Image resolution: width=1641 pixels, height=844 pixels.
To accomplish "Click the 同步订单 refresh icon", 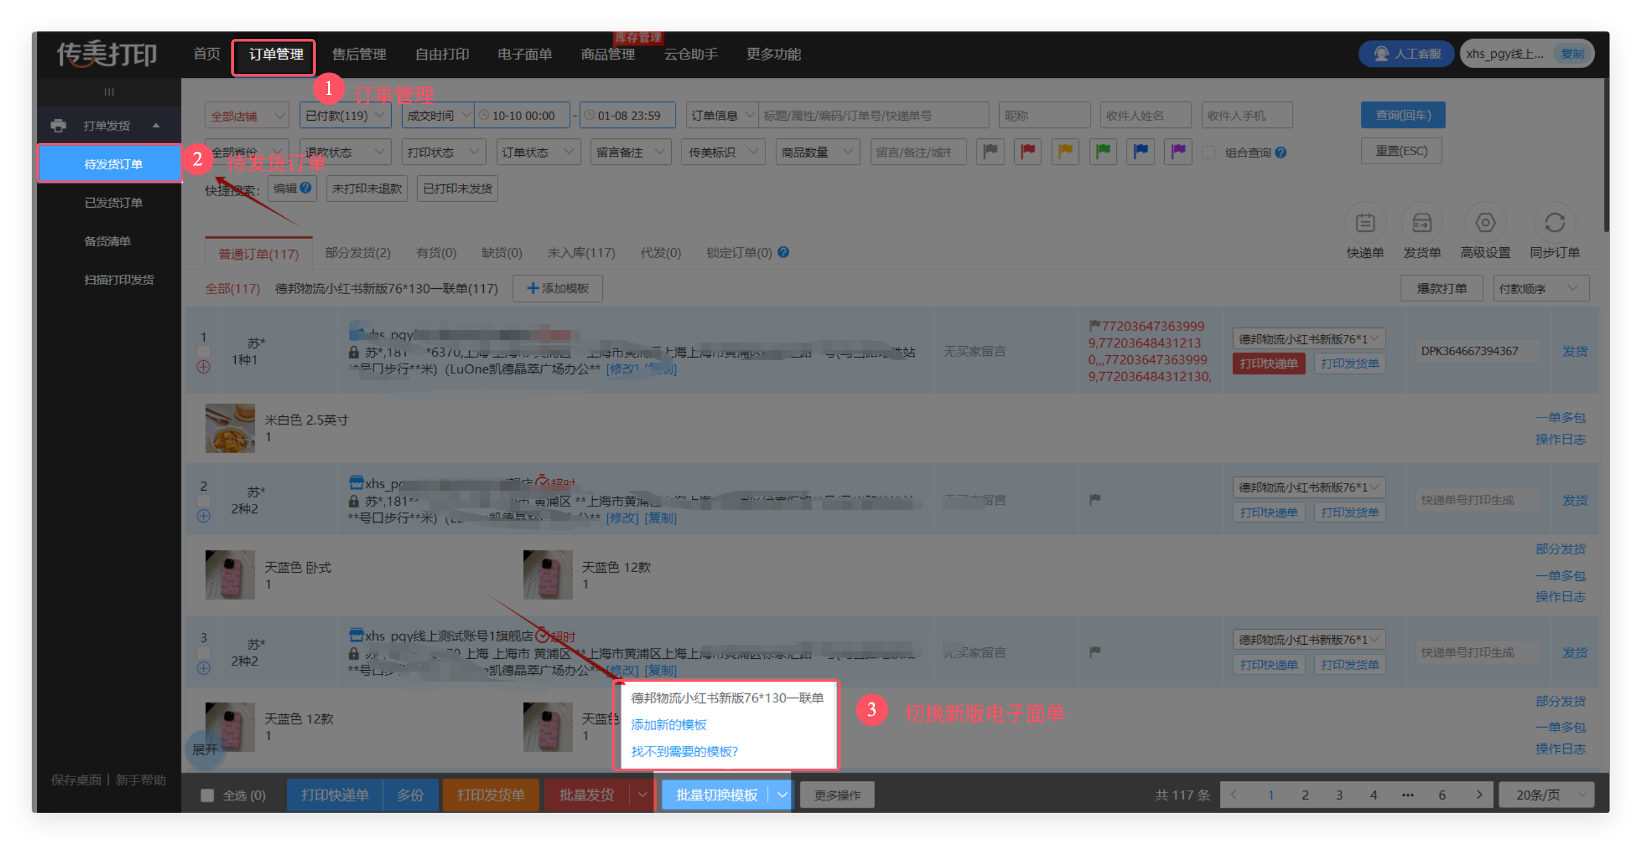I will click(1554, 223).
